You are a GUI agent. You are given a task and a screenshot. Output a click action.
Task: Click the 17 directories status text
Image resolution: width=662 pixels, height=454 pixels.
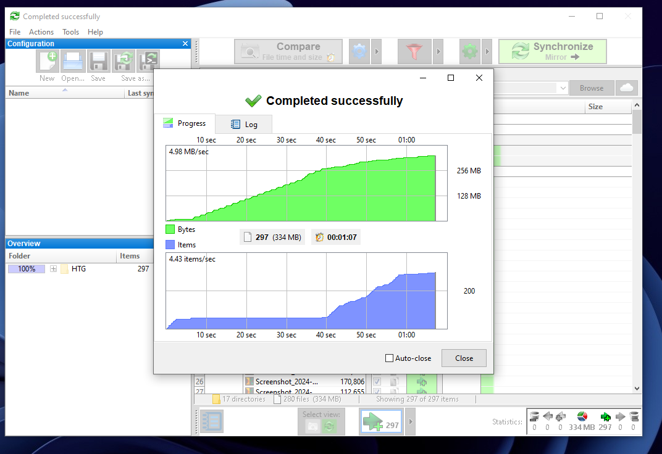tap(243, 398)
